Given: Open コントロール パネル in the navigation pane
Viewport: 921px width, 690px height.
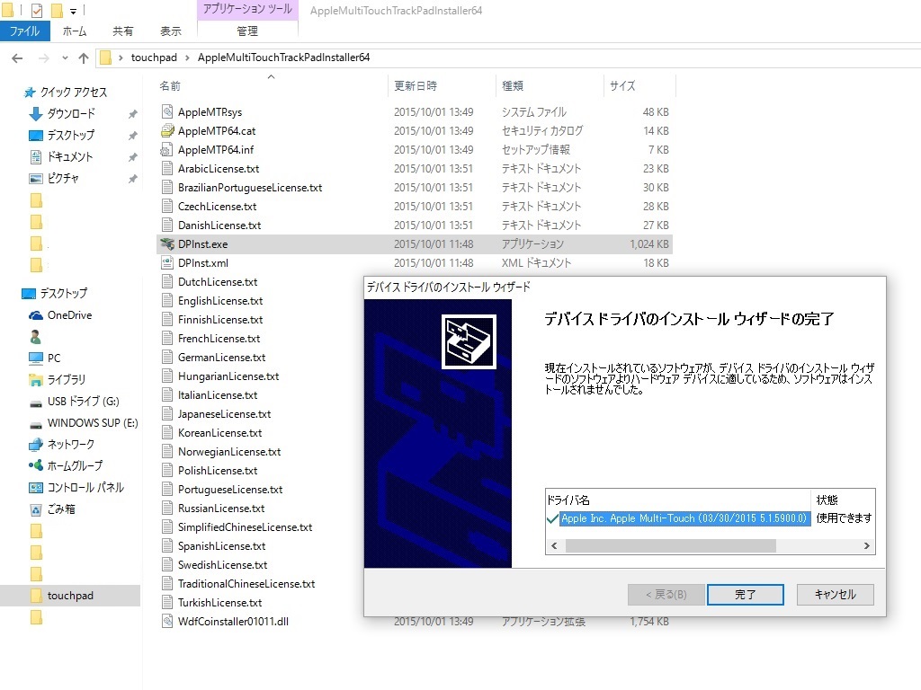Looking at the screenshot, I should tap(85, 488).
